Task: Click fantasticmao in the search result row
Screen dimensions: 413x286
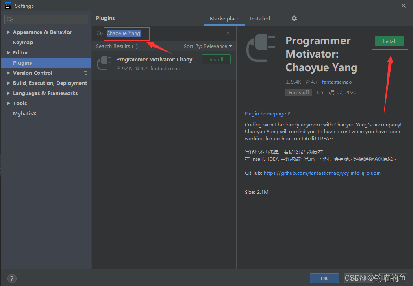Action: 165,69
